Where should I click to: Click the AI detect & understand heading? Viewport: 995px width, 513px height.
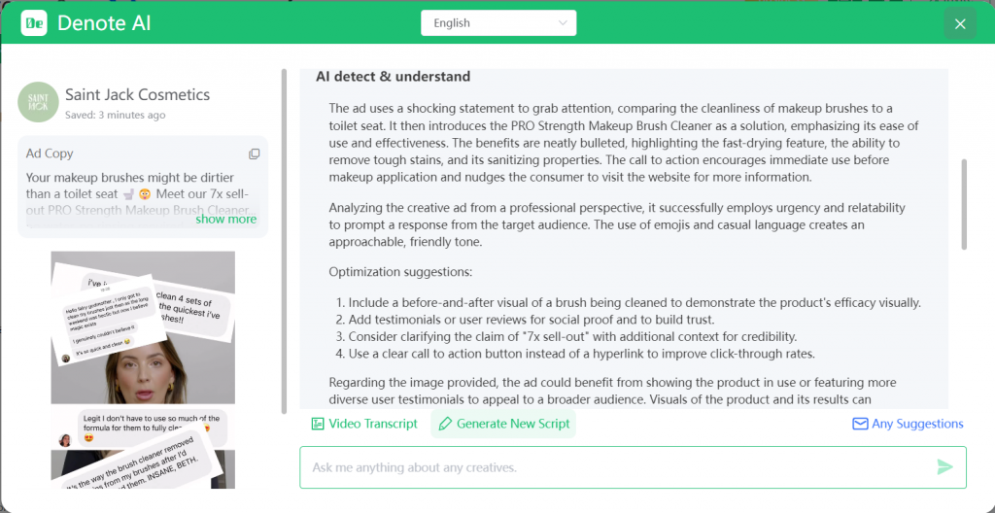point(393,77)
